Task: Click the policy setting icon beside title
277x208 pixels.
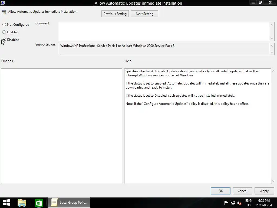Action: (x=4, y=12)
